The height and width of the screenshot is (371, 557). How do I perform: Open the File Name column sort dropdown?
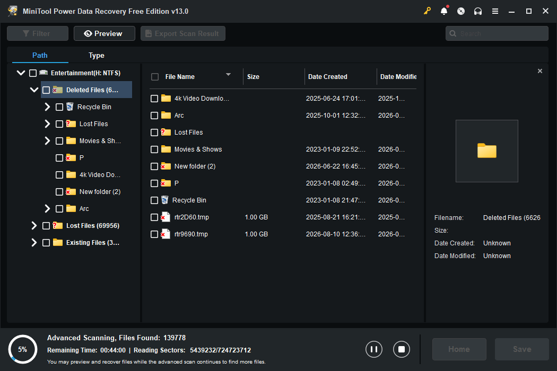tap(229, 75)
